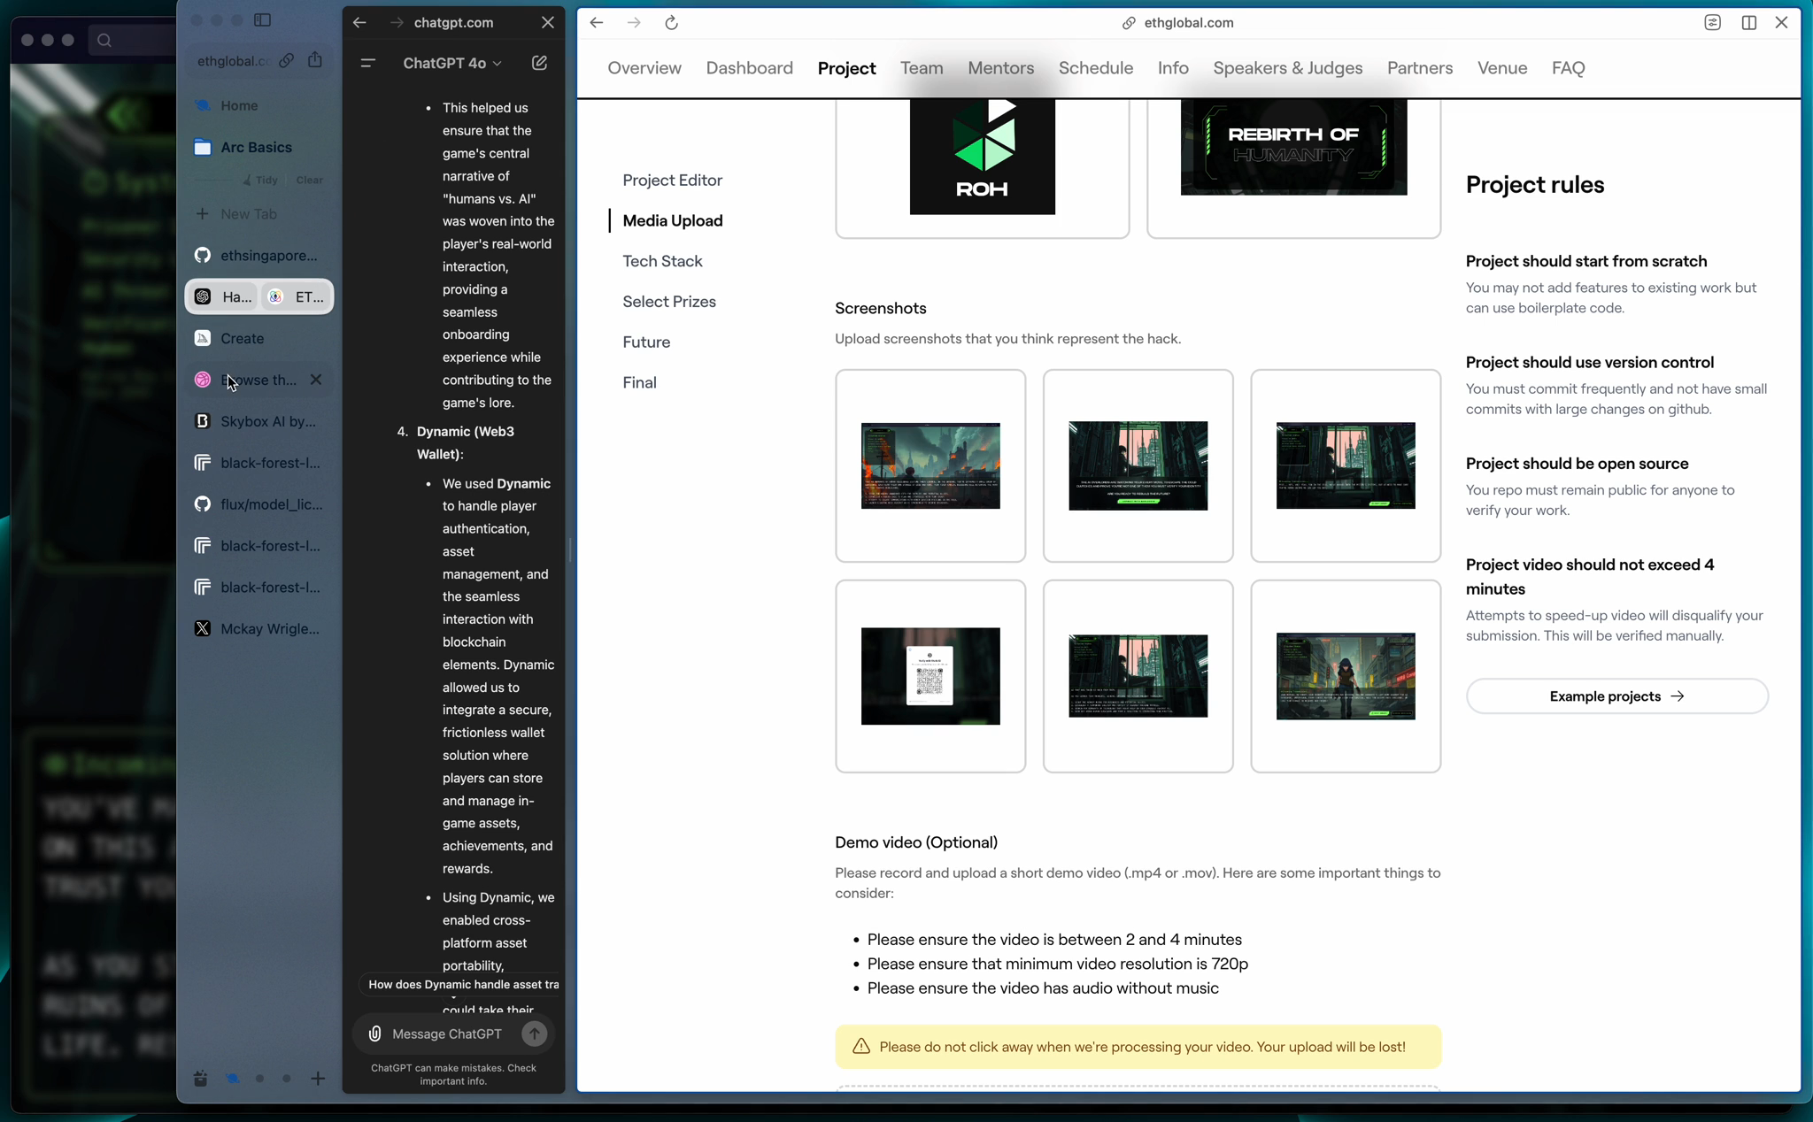Select Media Upload in the side menu
The height and width of the screenshot is (1122, 1813).
click(x=672, y=221)
